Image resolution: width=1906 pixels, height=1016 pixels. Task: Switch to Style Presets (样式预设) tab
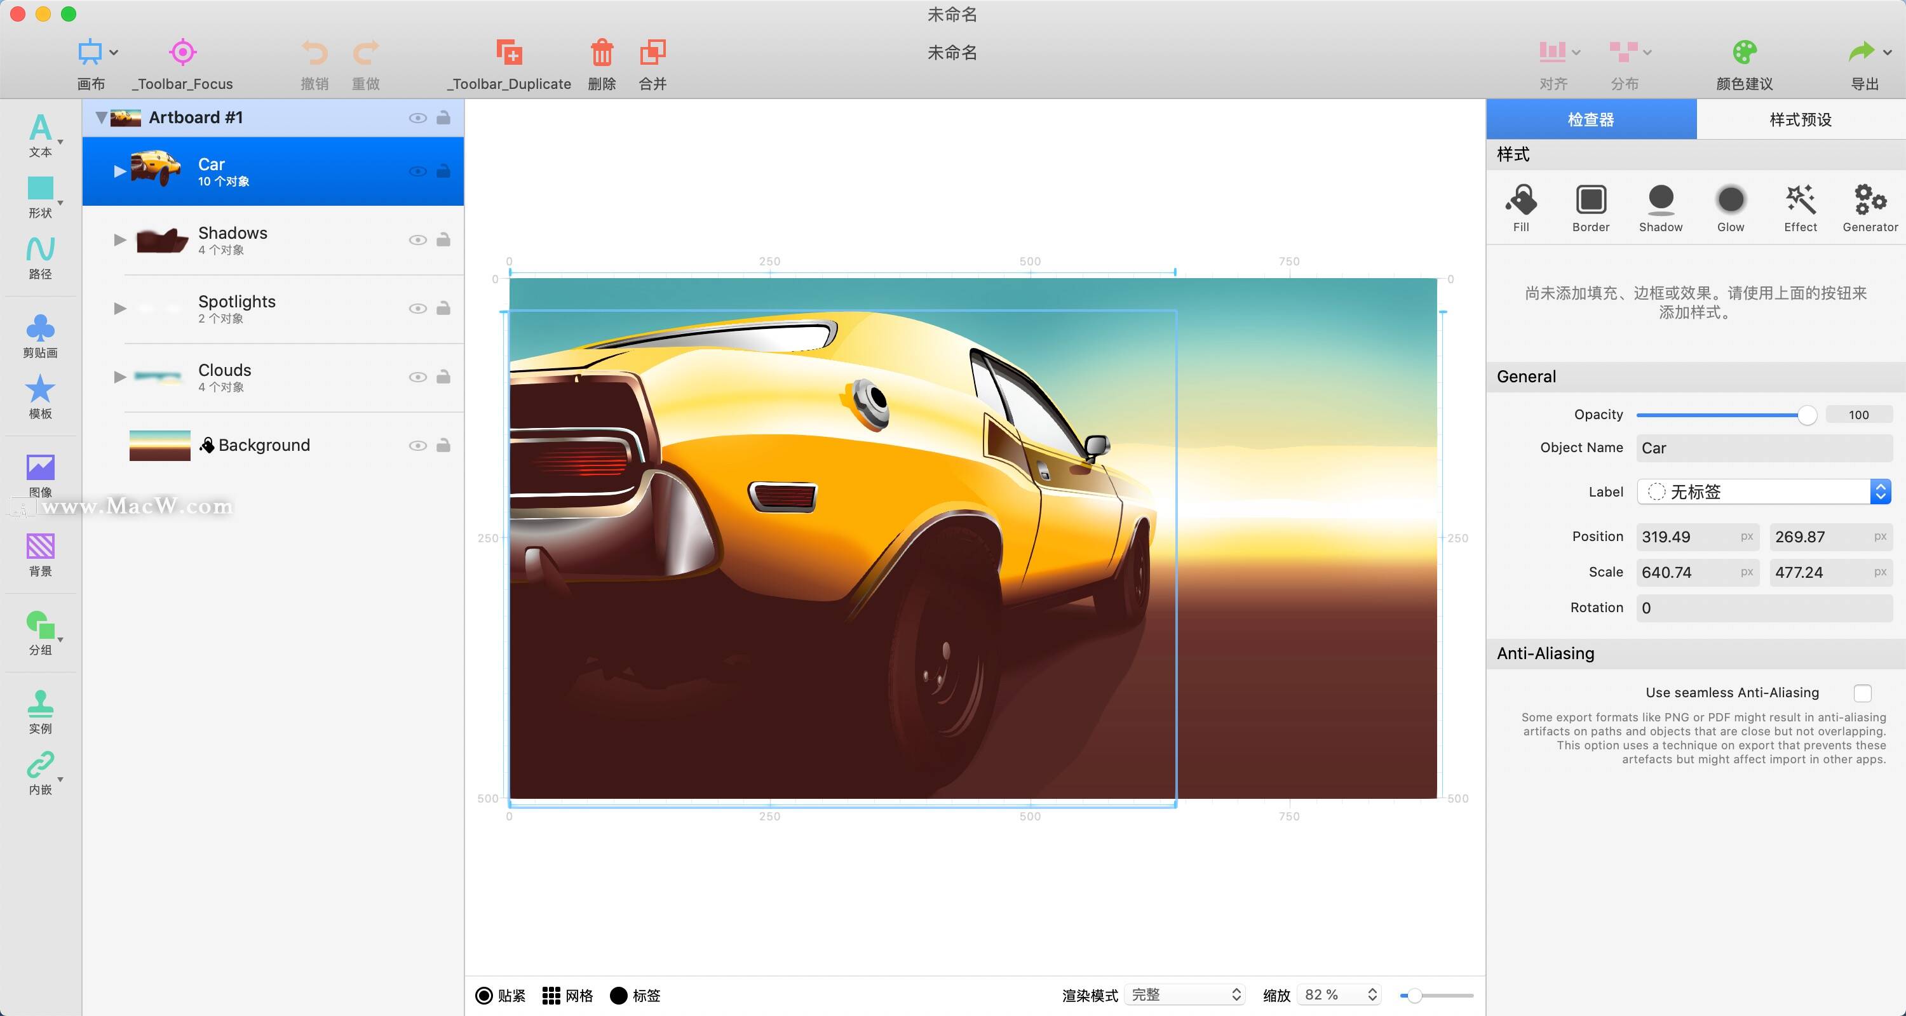point(1800,120)
